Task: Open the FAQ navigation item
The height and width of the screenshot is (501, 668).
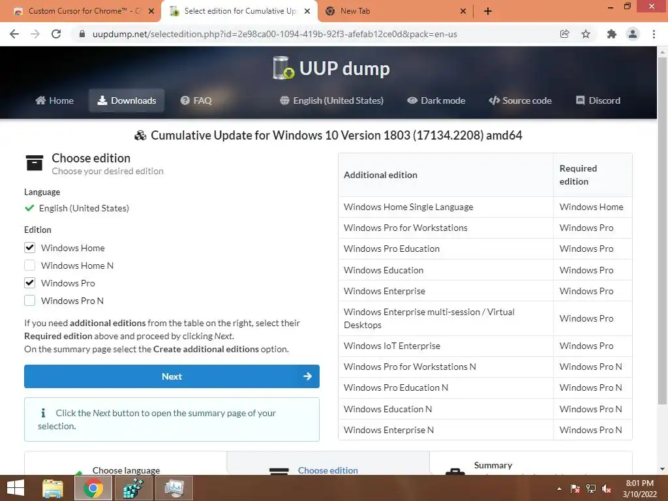Action: click(196, 100)
